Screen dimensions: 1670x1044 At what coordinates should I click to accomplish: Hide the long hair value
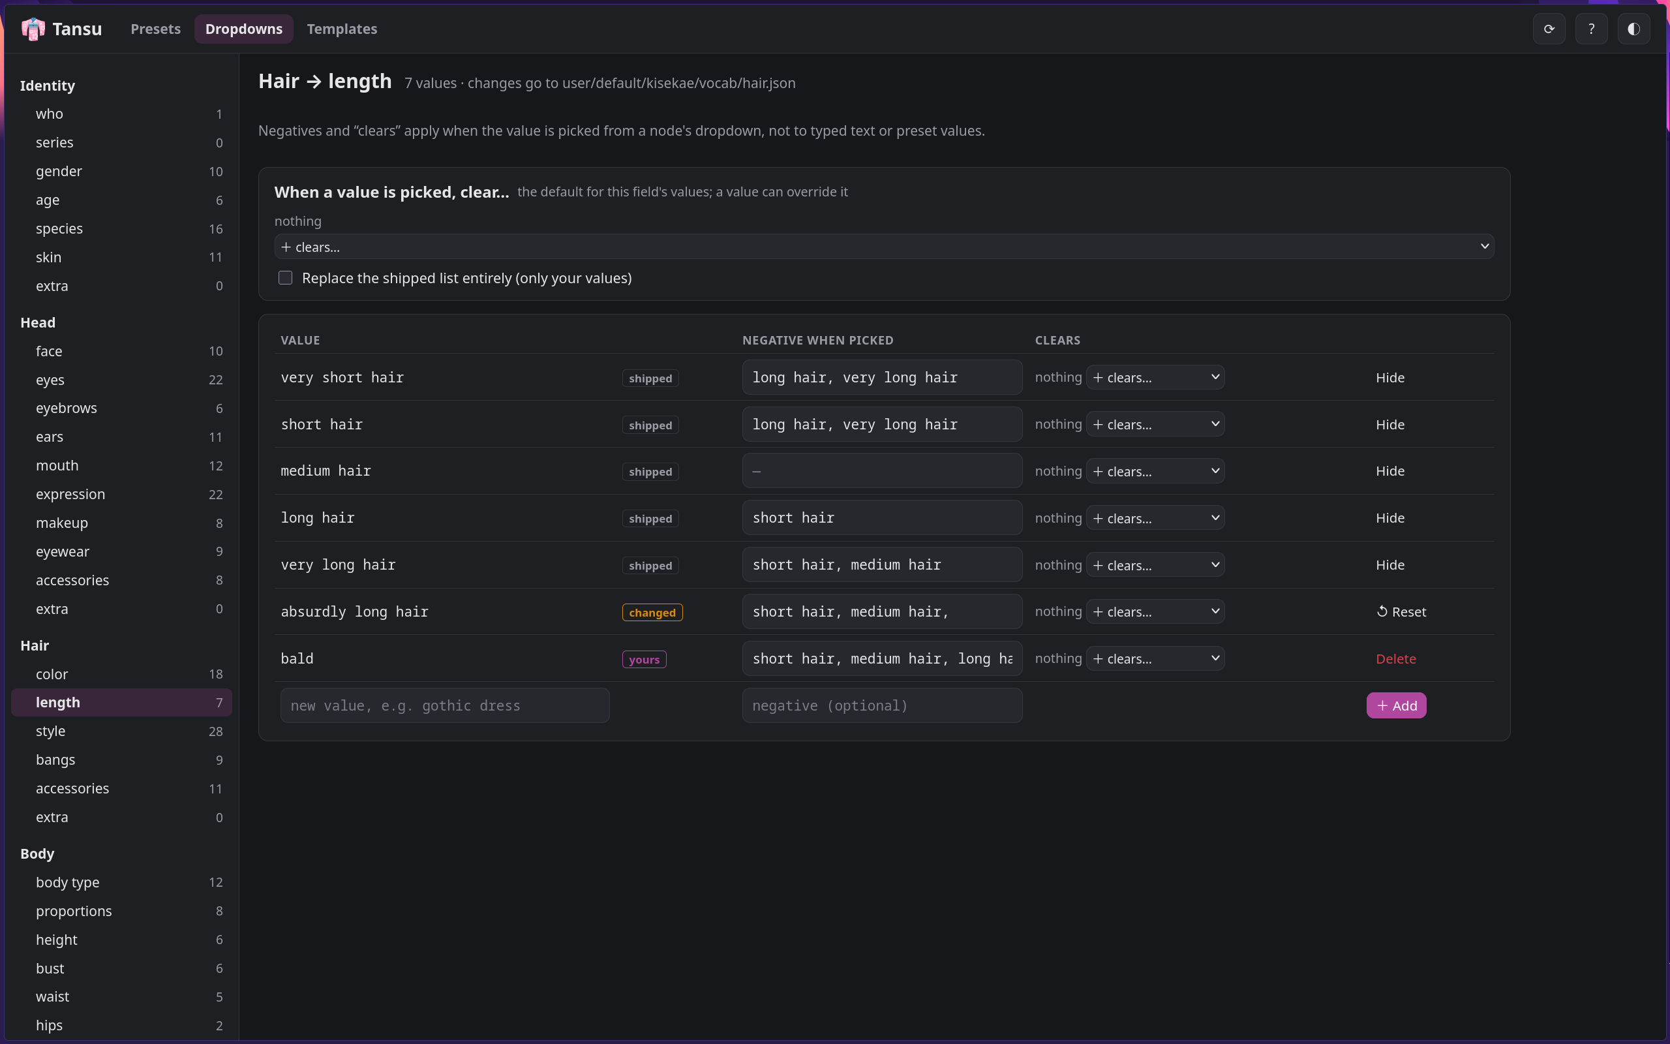pyautogui.click(x=1390, y=518)
